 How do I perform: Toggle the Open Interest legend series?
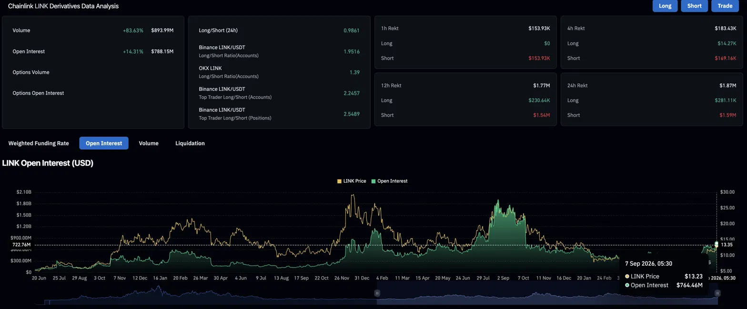(389, 181)
